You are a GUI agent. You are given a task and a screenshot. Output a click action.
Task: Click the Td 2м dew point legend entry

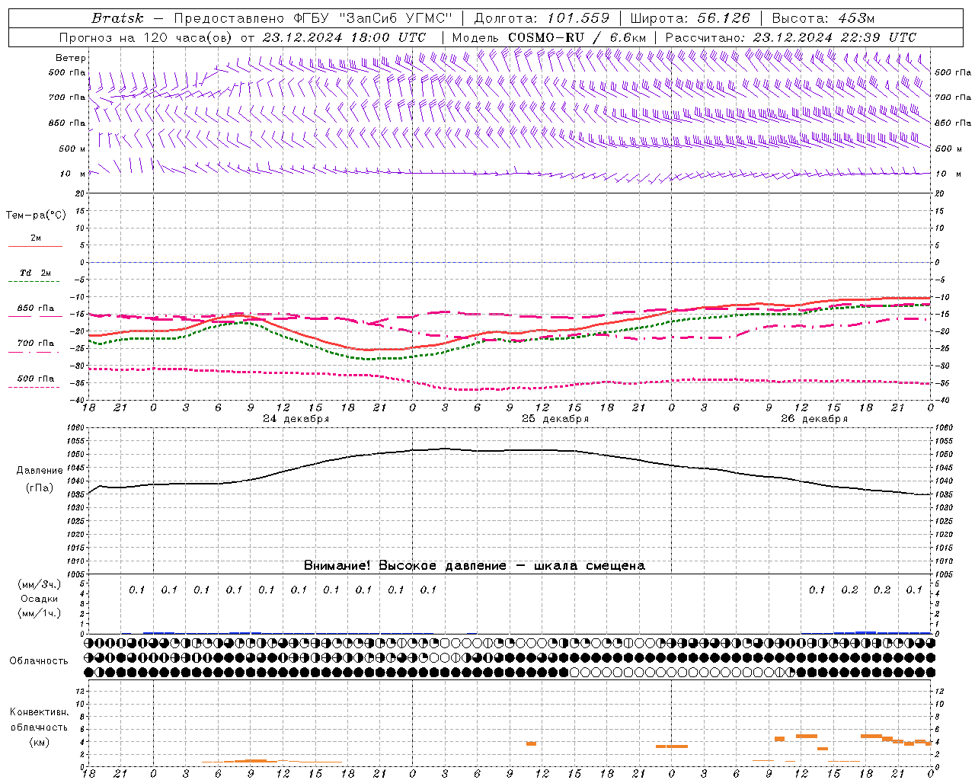[36, 273]
